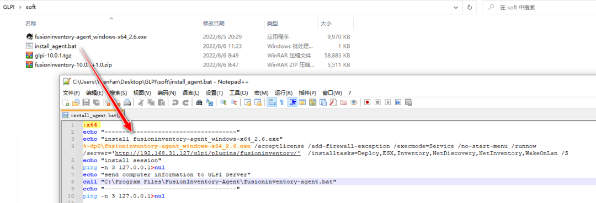The width and height of the screenshot is (596, 203).
Task: Stop macro recording toolbar button
Action: click(x=377, y=102)
